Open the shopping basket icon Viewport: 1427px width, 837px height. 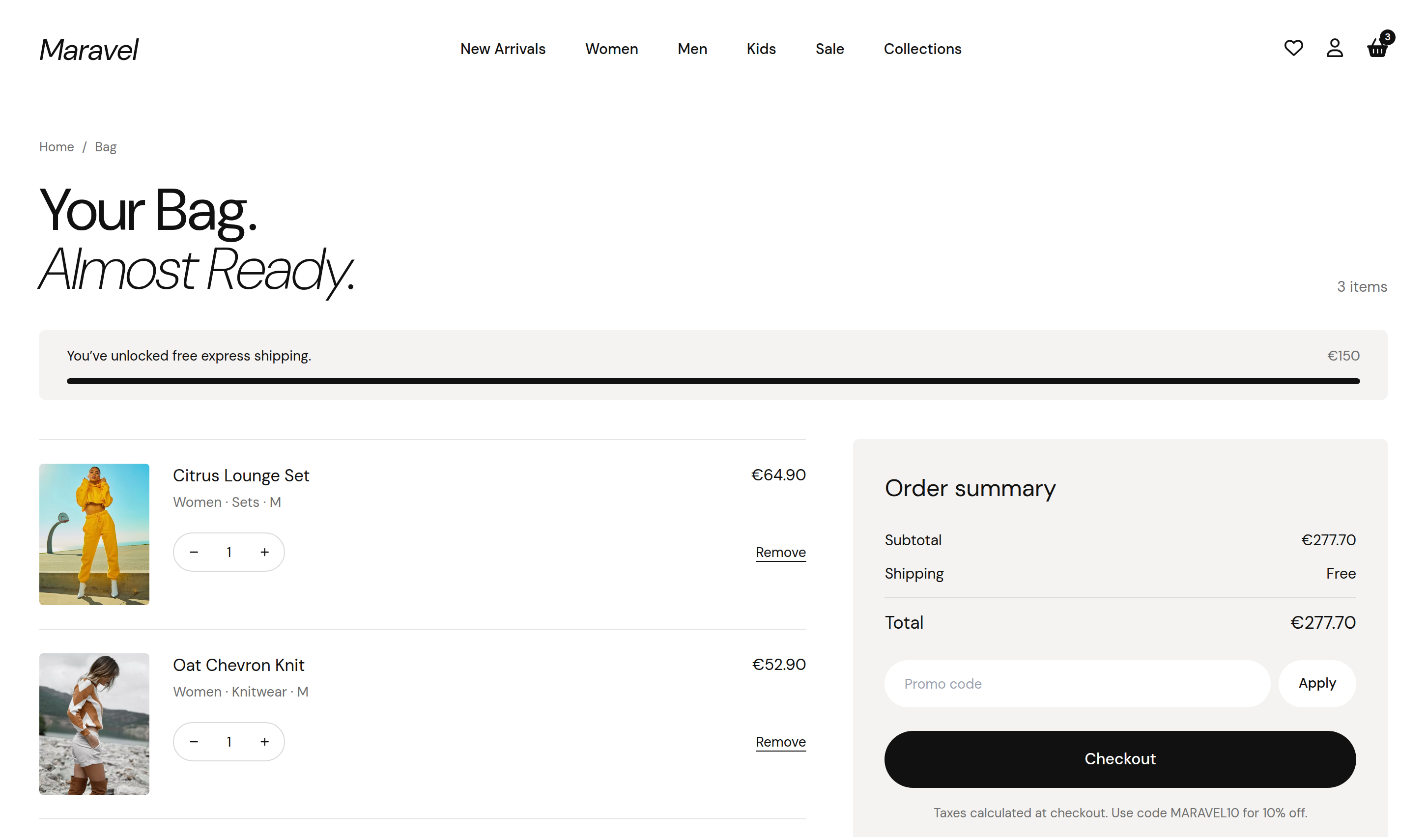(1378, 48)
